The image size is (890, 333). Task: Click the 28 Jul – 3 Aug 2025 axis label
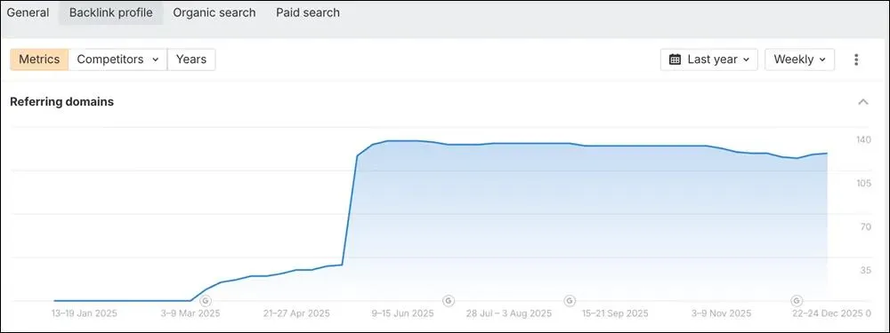pos(508,313)
